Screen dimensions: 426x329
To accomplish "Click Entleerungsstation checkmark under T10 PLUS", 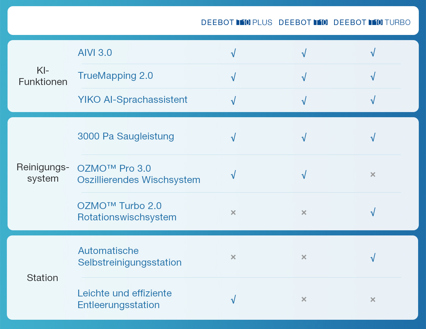I will coord(233,300).
